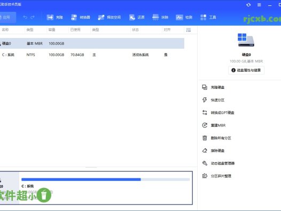Choose 转换成GPT硬盘 in sidebar
Image resolution: width=281 pixels, height=211 pixels.
coord(218,112)
